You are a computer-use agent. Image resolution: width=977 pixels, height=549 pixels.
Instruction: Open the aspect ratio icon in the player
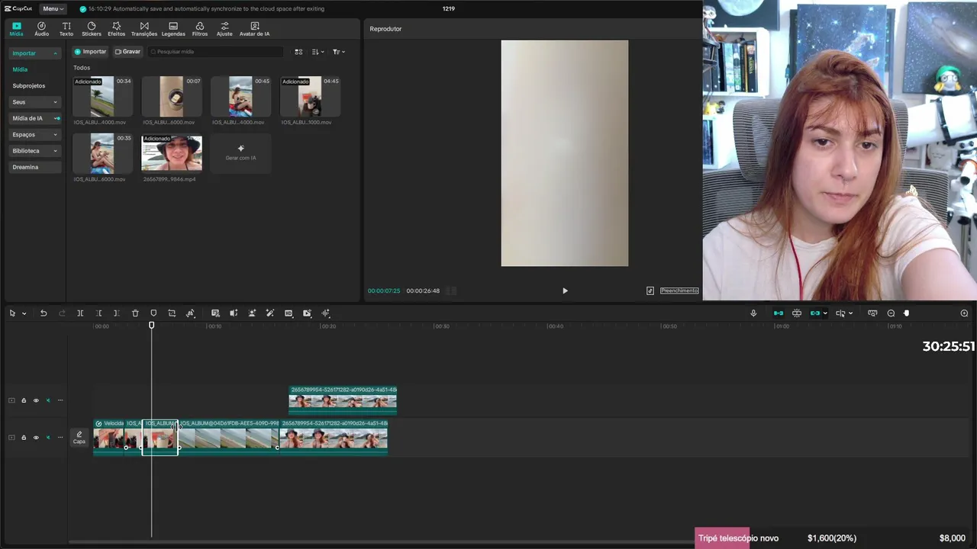tap(650, 291)
